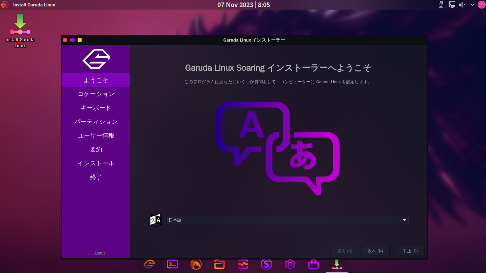Click the language translate icon beside dropdown

[156, 220]
